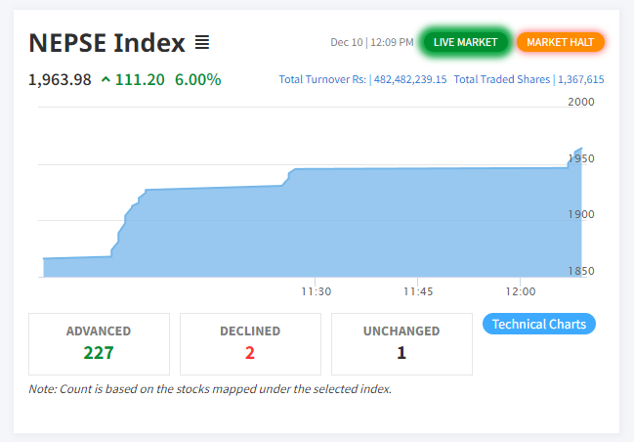Click the 1950 y-axis label
The width and height of the screenshot is (634, 442).
(x=580, y=158)
